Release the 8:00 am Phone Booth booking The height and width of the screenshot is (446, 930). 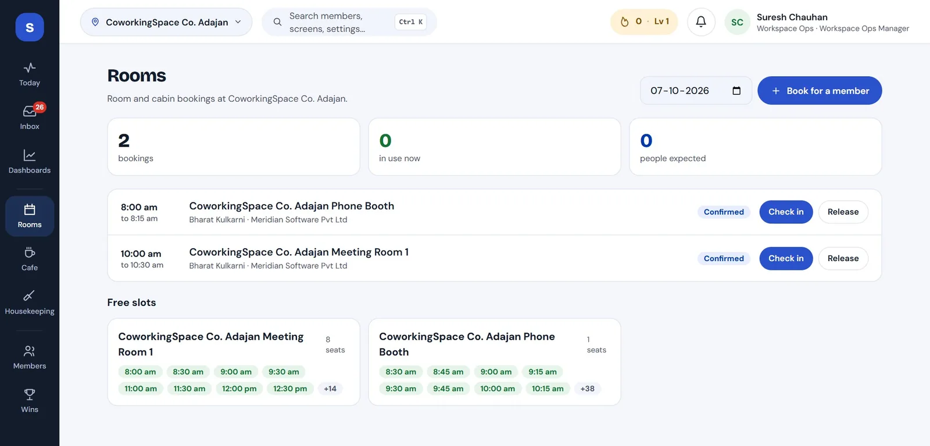tap(843, 212)
